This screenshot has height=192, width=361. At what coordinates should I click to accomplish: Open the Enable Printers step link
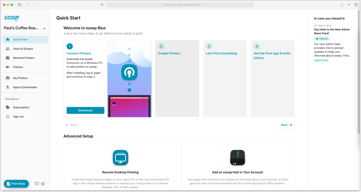pyautogui.click(x=169, y=53)
